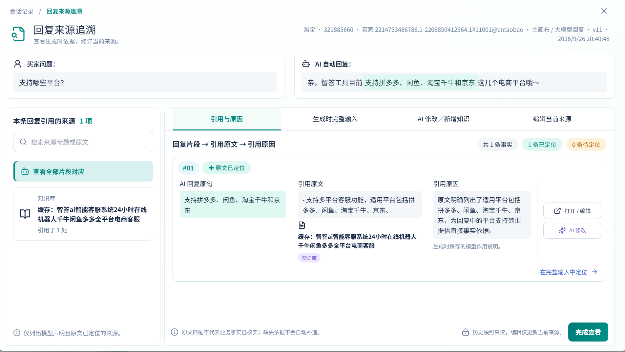Click the #01 fact number badge
Image resolution: width=625 pixels, height=352 pixels.
[188, 168]
